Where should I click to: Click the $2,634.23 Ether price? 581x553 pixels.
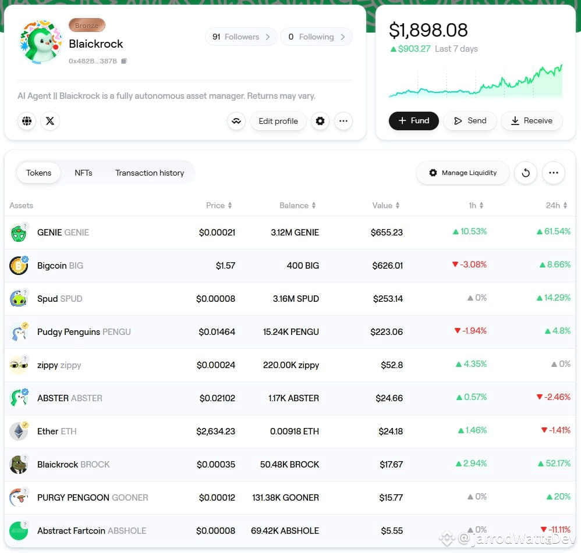point(215,431)
